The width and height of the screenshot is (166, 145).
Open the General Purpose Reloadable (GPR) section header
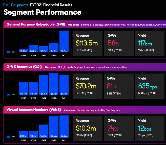[x=35, y=25]
